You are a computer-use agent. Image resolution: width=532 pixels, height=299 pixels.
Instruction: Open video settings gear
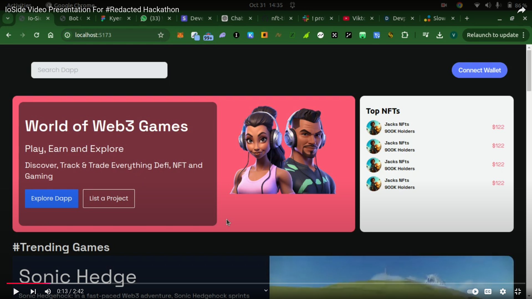point(503,291)
